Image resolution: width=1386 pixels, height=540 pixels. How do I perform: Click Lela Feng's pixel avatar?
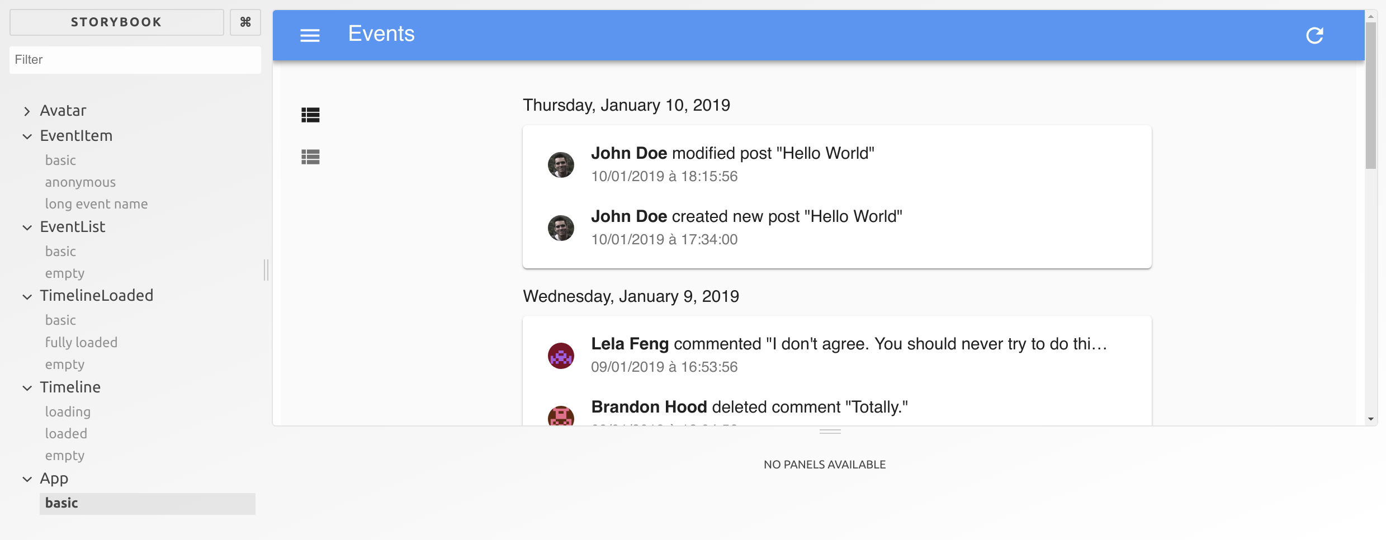(x=561, y=356)
